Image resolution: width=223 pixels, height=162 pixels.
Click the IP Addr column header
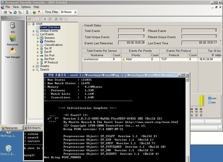(210, 55)
